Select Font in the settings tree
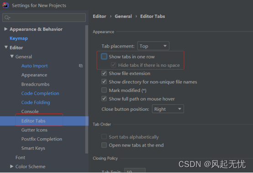Screen dimensions: 253x173 (x=21, y=157)
